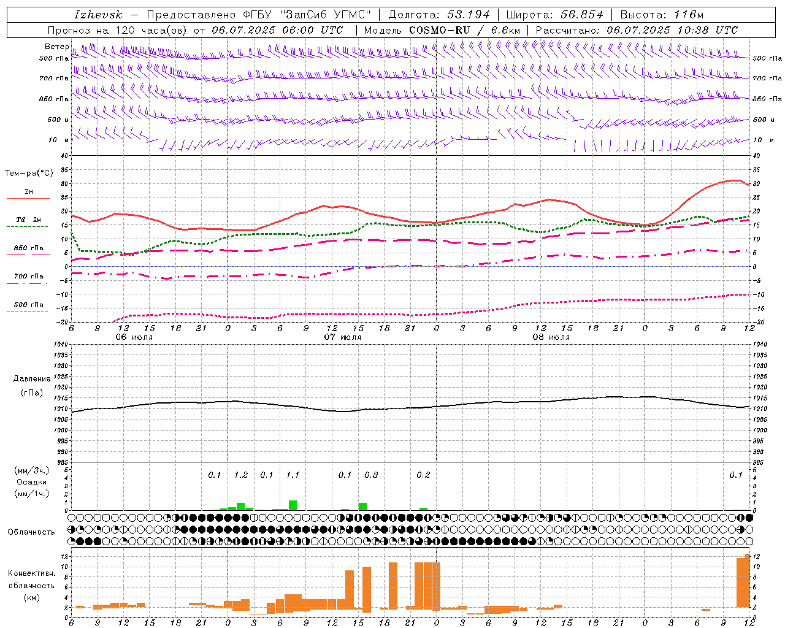Click the precipitation value "1.2"
Image resolution: width=785 pixels, height=628 pixels.
coord(241,475)
